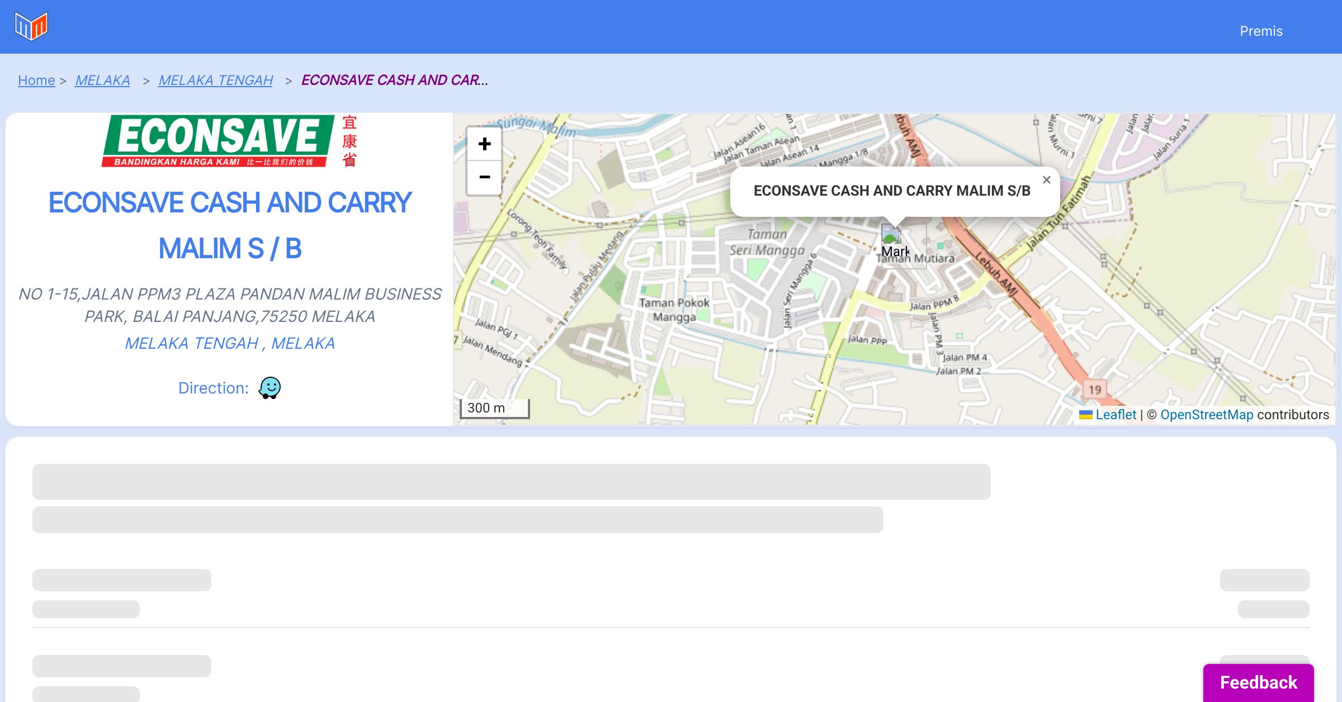
Task: Open MELAKA TENGAH breadcrumb link
Action: pyautogui.click(x=216, y=80)
